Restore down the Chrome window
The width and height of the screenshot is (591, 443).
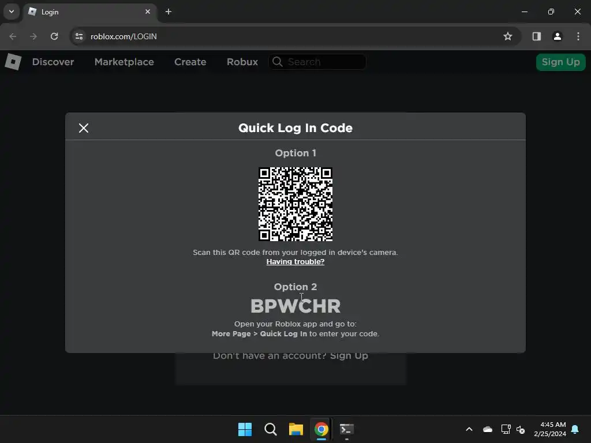click(x=551, y=12)
